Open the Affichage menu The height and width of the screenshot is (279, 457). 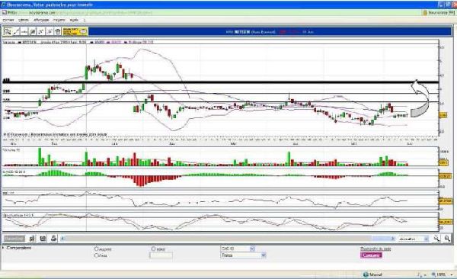[41, 20]
